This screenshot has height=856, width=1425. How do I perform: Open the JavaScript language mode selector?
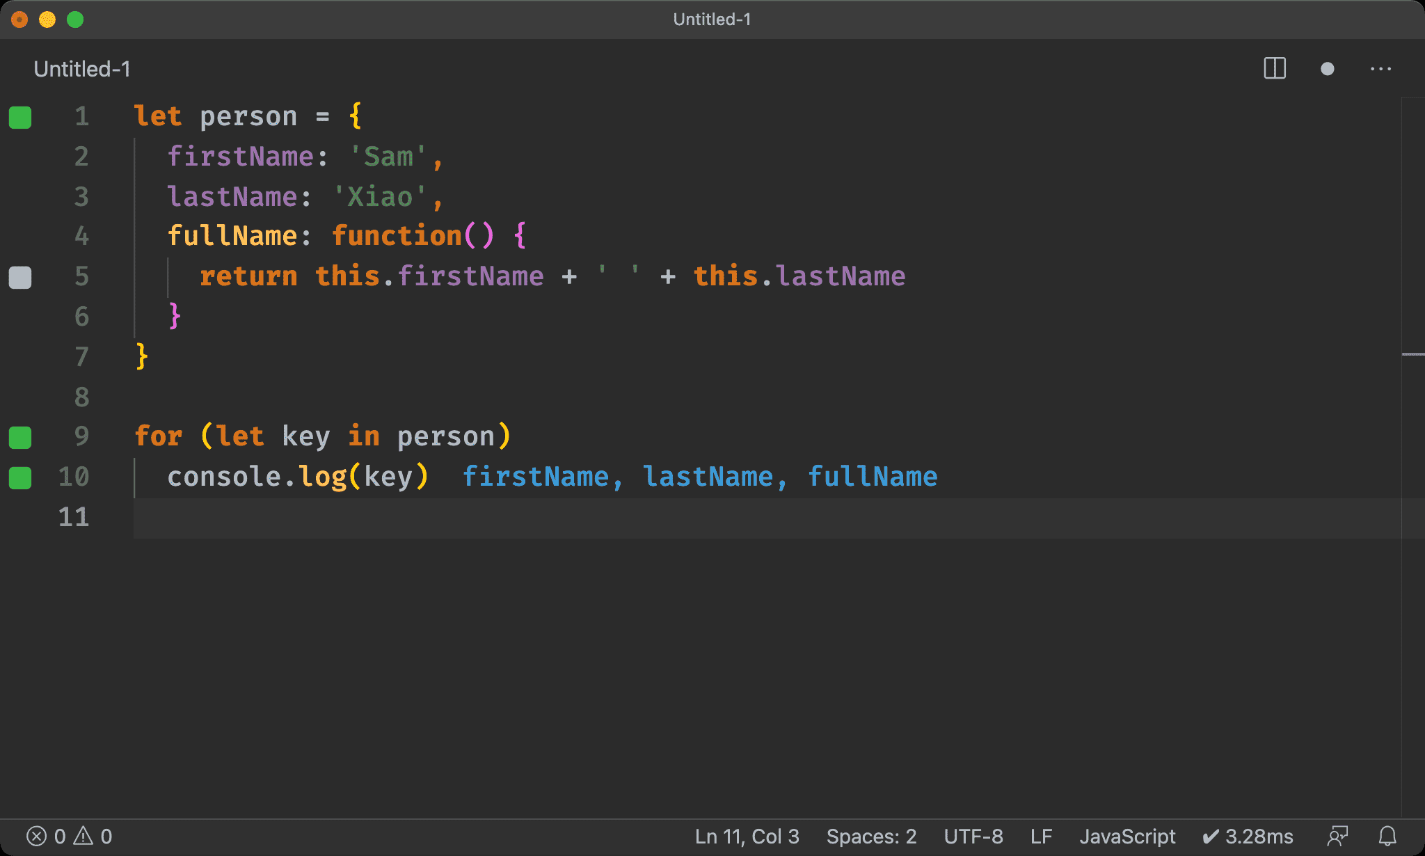[x=1127, y=836]
